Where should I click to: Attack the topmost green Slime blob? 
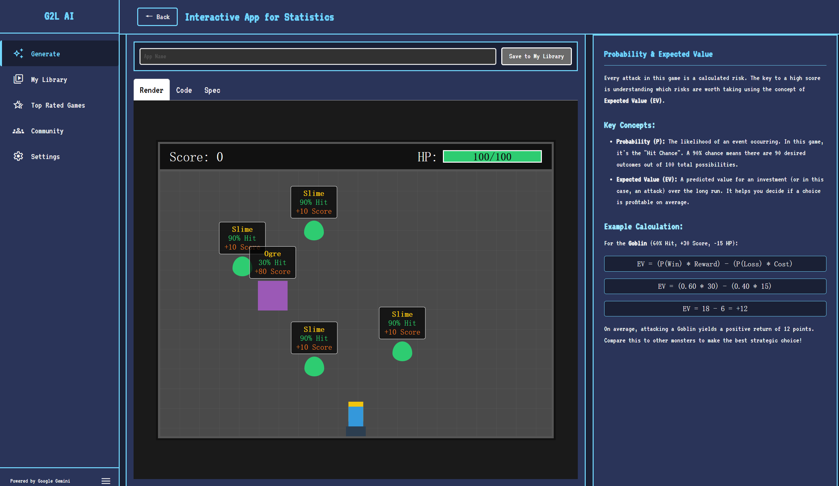pos(314,230)
